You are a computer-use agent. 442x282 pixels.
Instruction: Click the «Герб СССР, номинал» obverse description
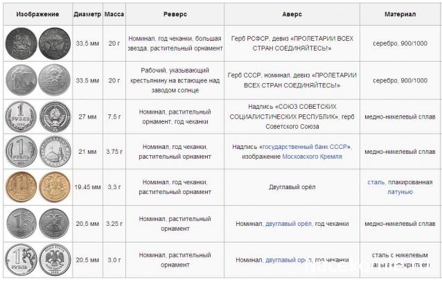tap(292, 80)
